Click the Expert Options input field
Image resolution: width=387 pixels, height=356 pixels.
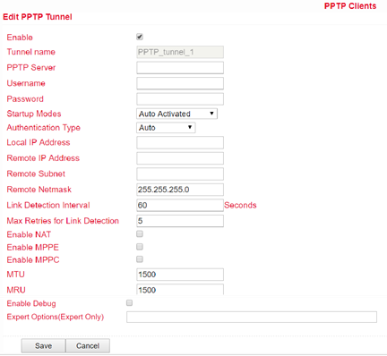(x=252, y=317)
